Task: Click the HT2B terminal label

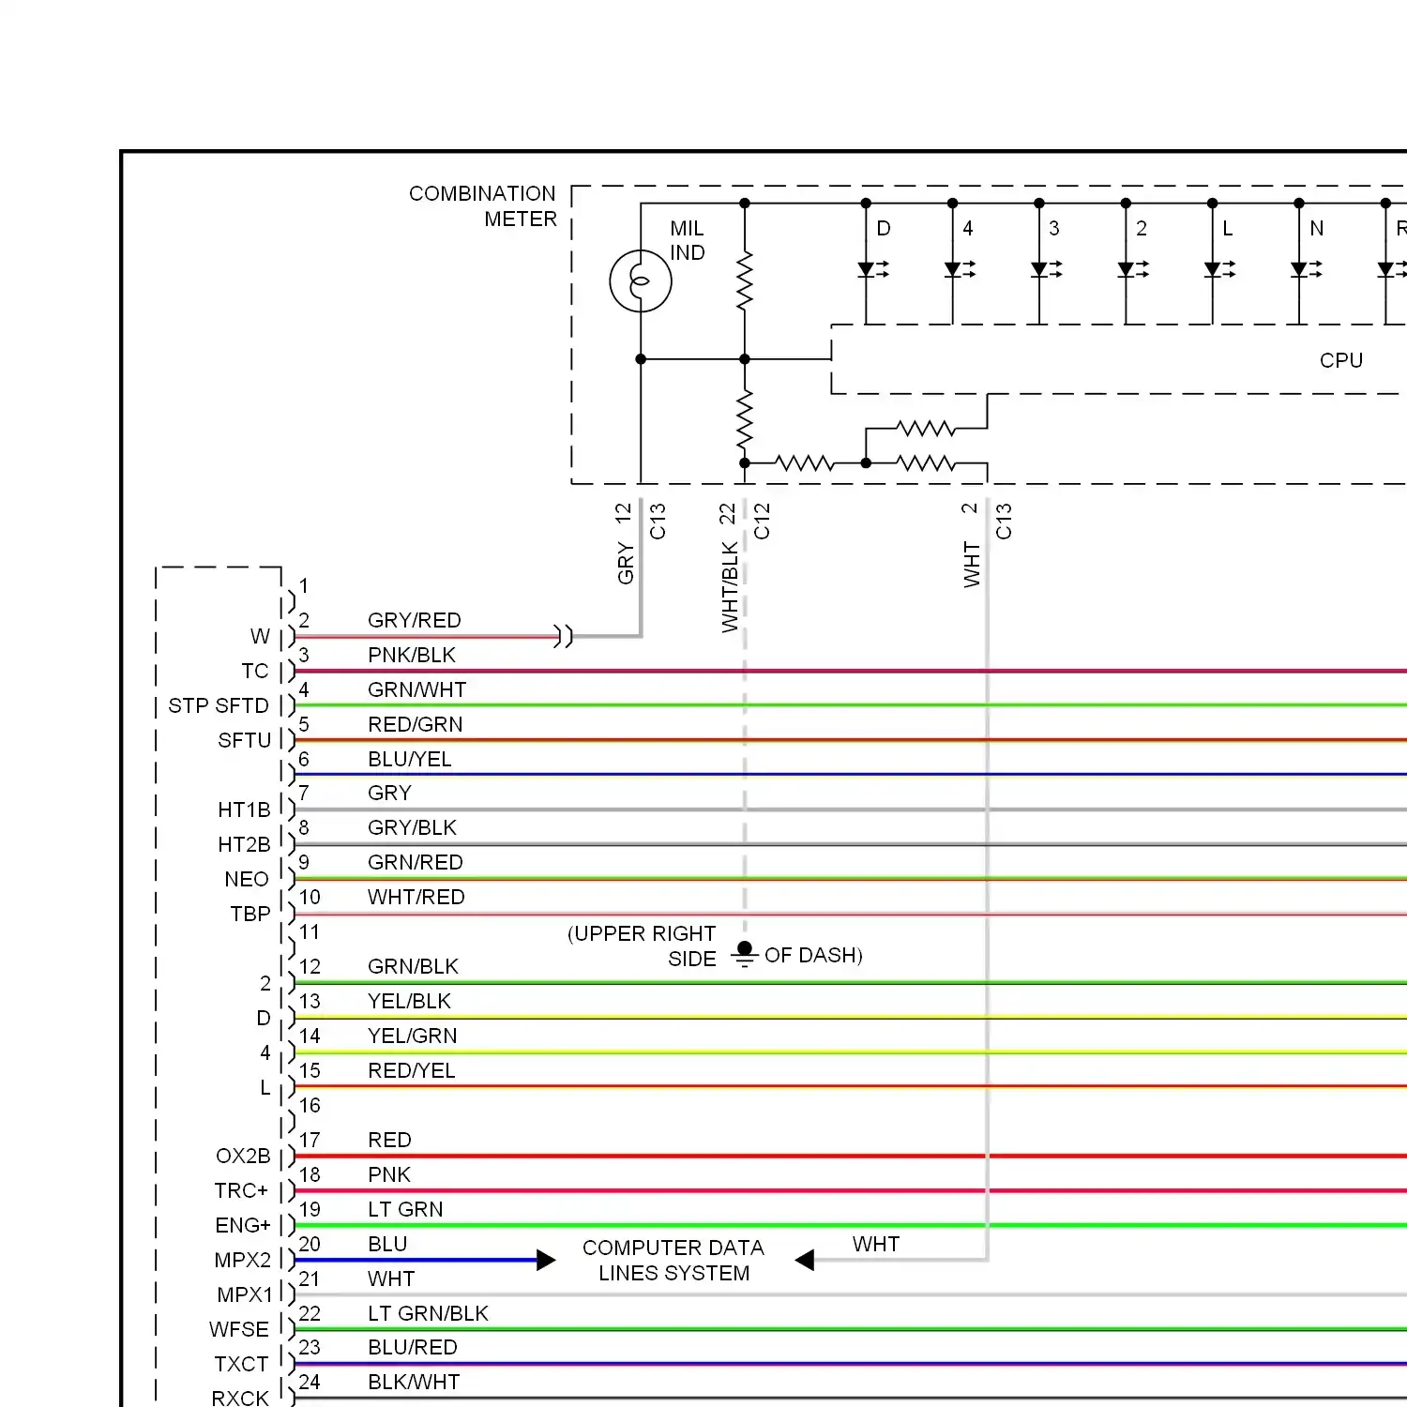Action: coord(244,844)
